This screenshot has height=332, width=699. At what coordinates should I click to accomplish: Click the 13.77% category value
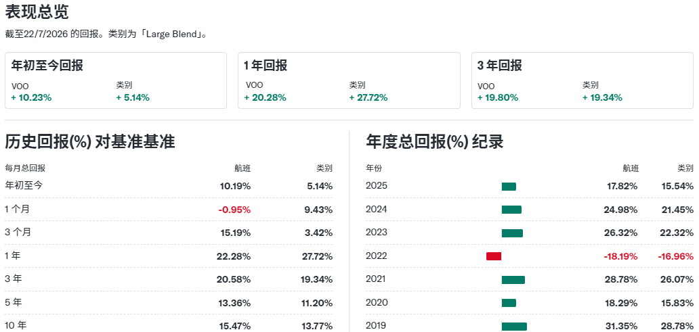[x=317, y=326]
